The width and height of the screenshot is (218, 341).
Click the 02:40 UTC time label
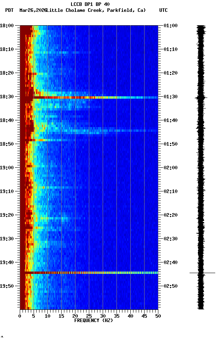click(171, 262)
